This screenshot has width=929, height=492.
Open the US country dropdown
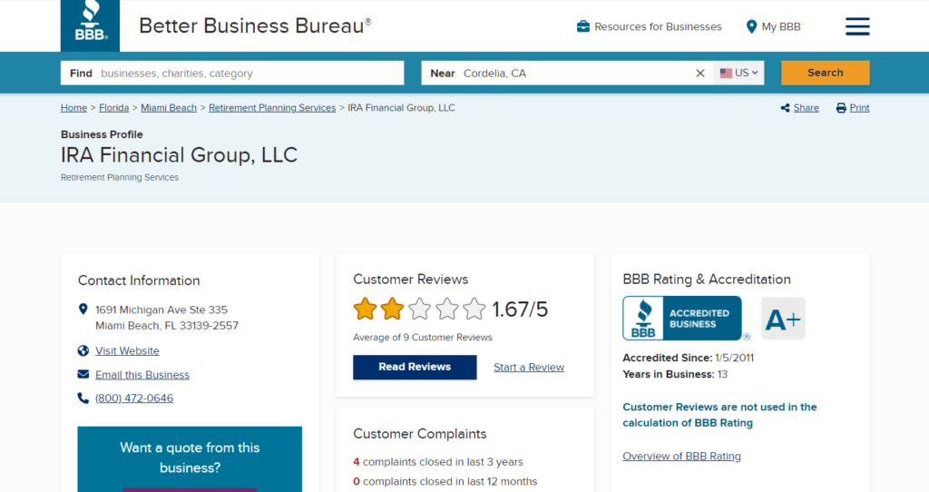(x=738, y=73)
